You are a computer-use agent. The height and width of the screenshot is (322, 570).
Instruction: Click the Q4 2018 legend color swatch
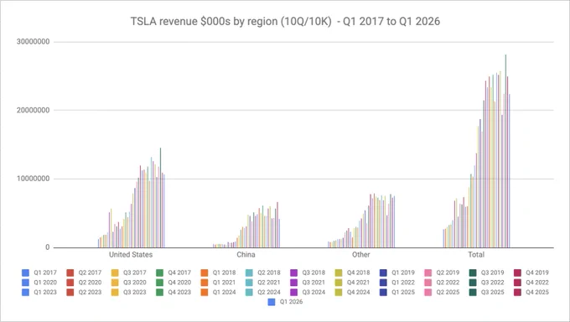coord(339,273)
